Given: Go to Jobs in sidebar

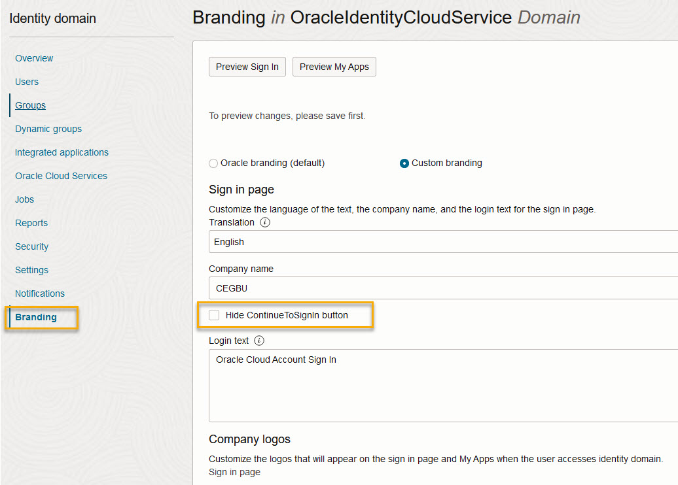Looking at the screenshot, I should click(24, 199).
